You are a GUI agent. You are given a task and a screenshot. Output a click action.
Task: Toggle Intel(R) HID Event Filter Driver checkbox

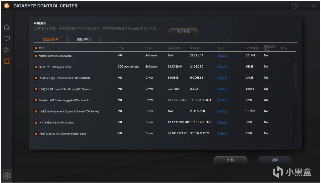(x=36, y=89)
